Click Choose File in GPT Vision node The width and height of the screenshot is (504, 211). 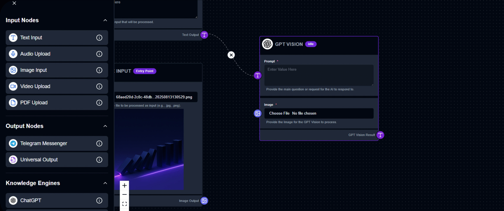pyautogui.click(x=279, y=113)
